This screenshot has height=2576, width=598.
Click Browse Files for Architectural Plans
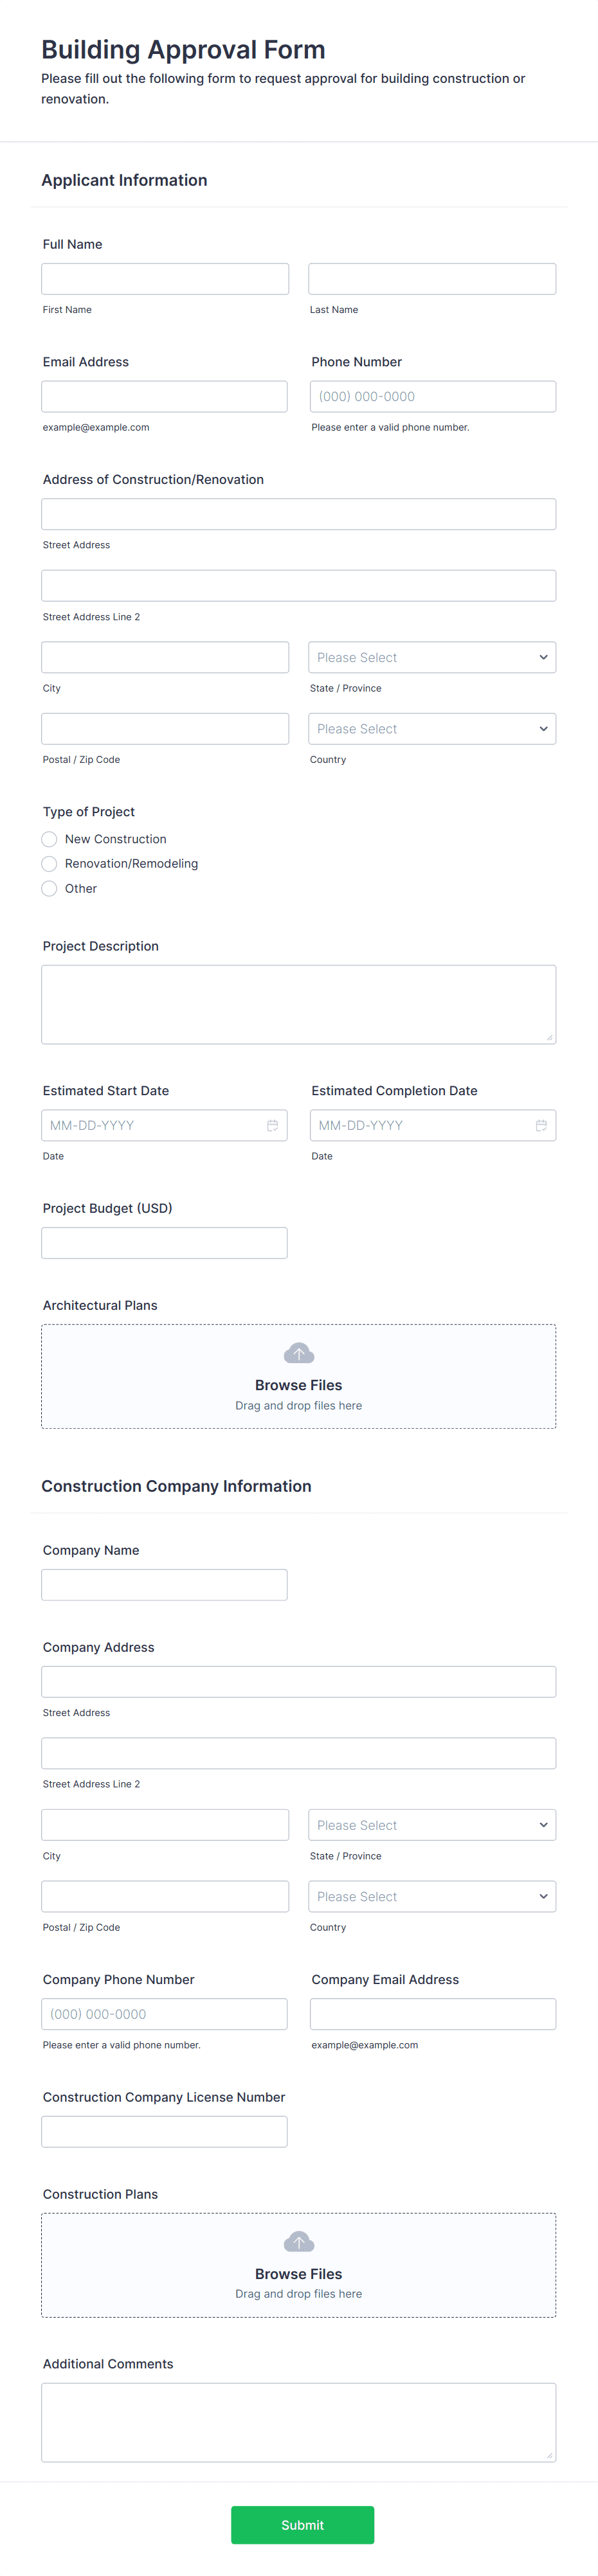click(x=298, y=1384)
